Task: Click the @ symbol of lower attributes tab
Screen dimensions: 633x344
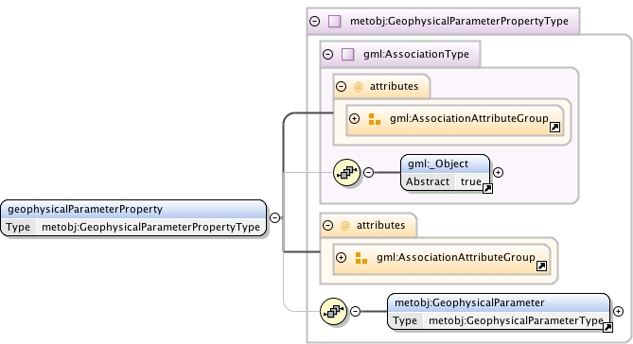Action: 344,225
